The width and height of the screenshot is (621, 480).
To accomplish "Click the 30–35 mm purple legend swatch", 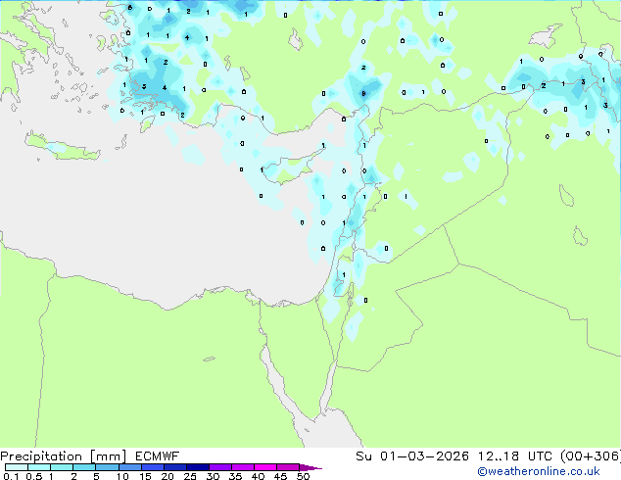I will point(219,467).
